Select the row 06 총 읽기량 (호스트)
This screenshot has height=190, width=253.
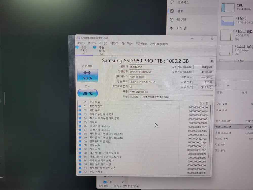143,126
